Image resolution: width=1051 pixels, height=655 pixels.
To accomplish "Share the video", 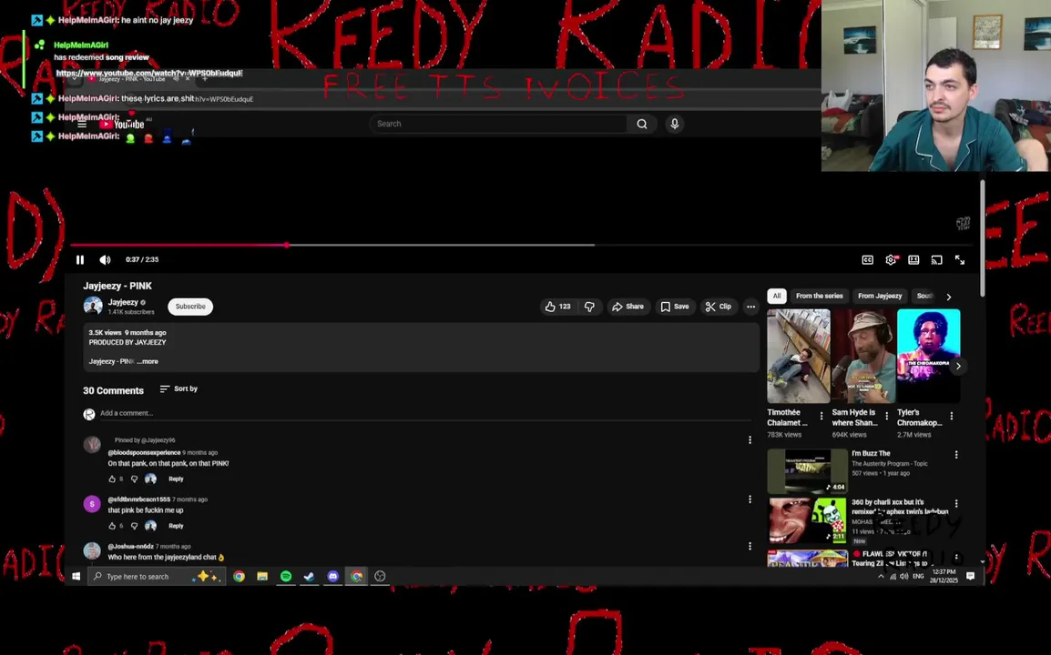I will click(628, 307).
